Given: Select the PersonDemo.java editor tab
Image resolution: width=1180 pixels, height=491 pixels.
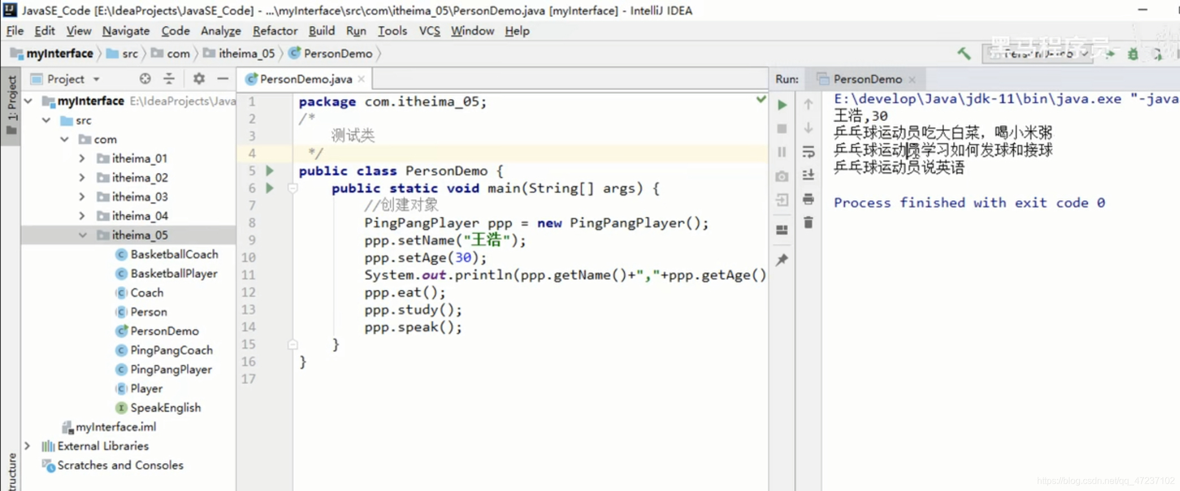Looking at the screenshot, I should tap(305, 80).
